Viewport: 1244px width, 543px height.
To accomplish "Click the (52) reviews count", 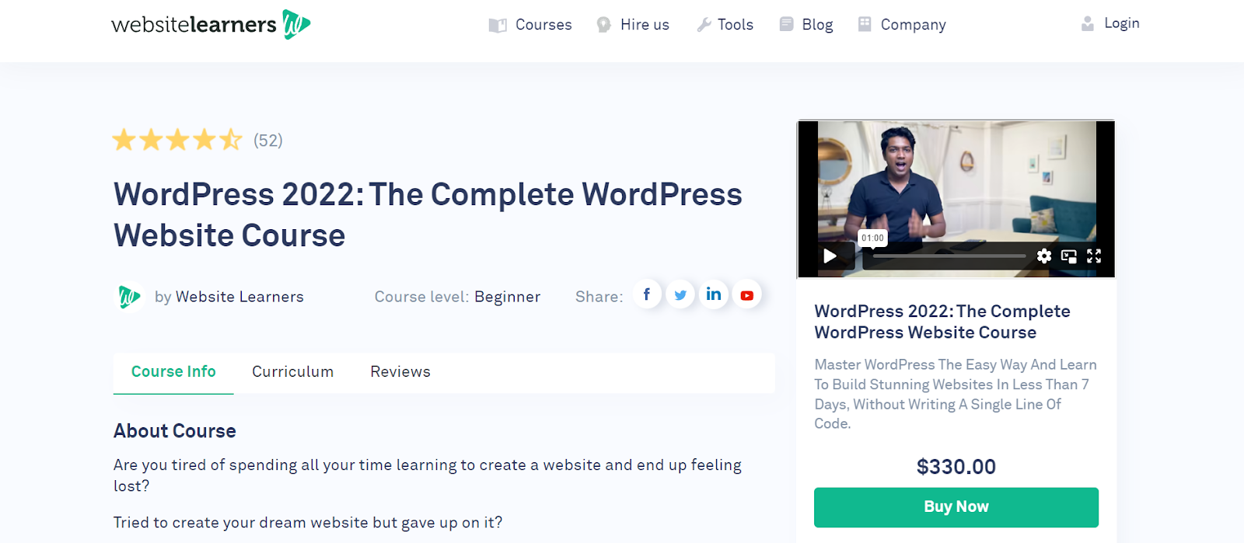I will 268,141.
